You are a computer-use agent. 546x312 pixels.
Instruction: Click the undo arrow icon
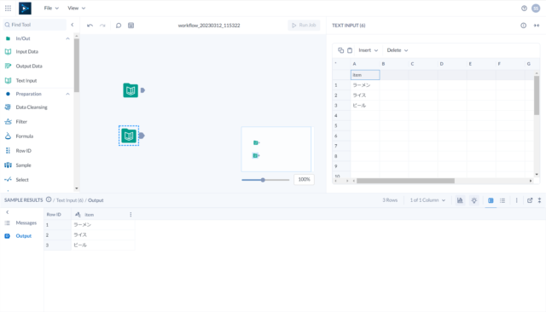coord(90,26)
